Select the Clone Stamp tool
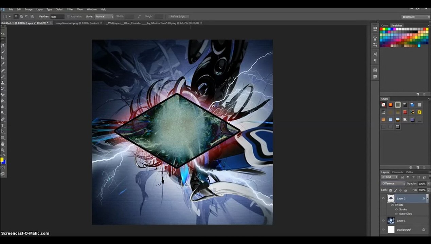Viewport: 431px width, 244px height. click(3, 83)
